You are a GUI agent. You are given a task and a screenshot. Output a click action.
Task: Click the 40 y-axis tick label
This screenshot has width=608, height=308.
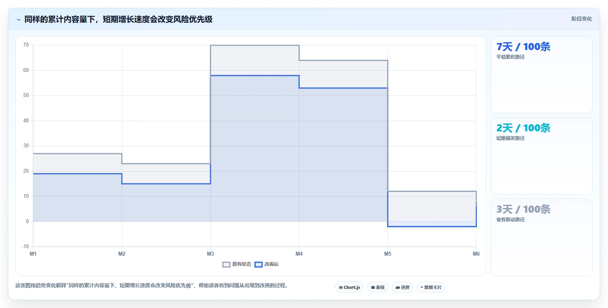tap(26, 121)
